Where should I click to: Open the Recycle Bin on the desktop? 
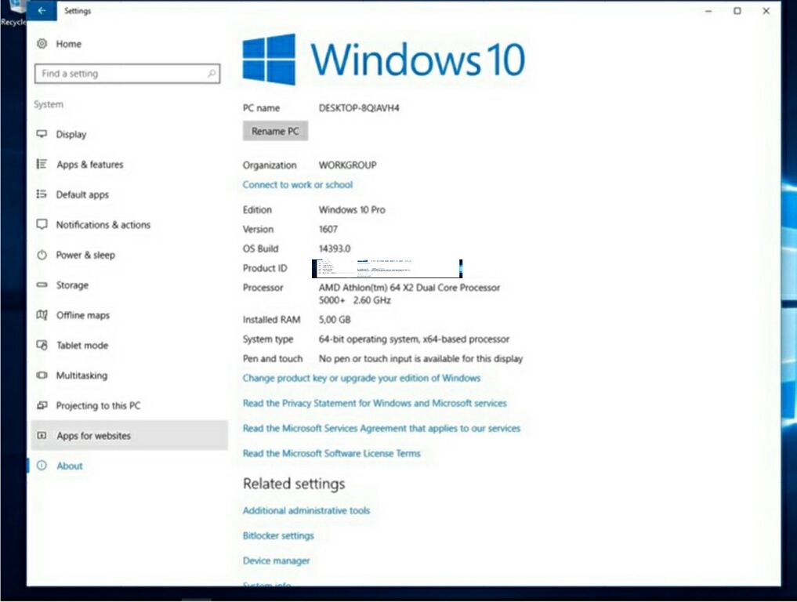pos(13,13)
